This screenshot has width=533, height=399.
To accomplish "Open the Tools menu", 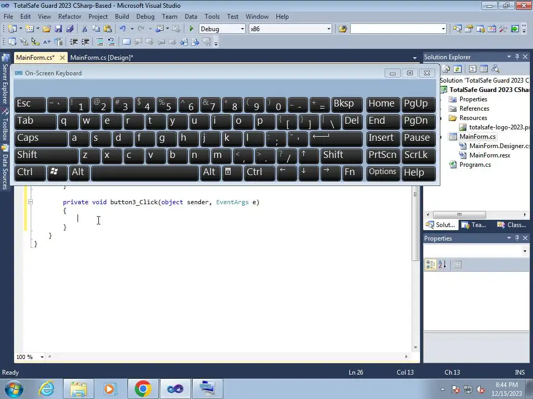I will coord(212,16).
